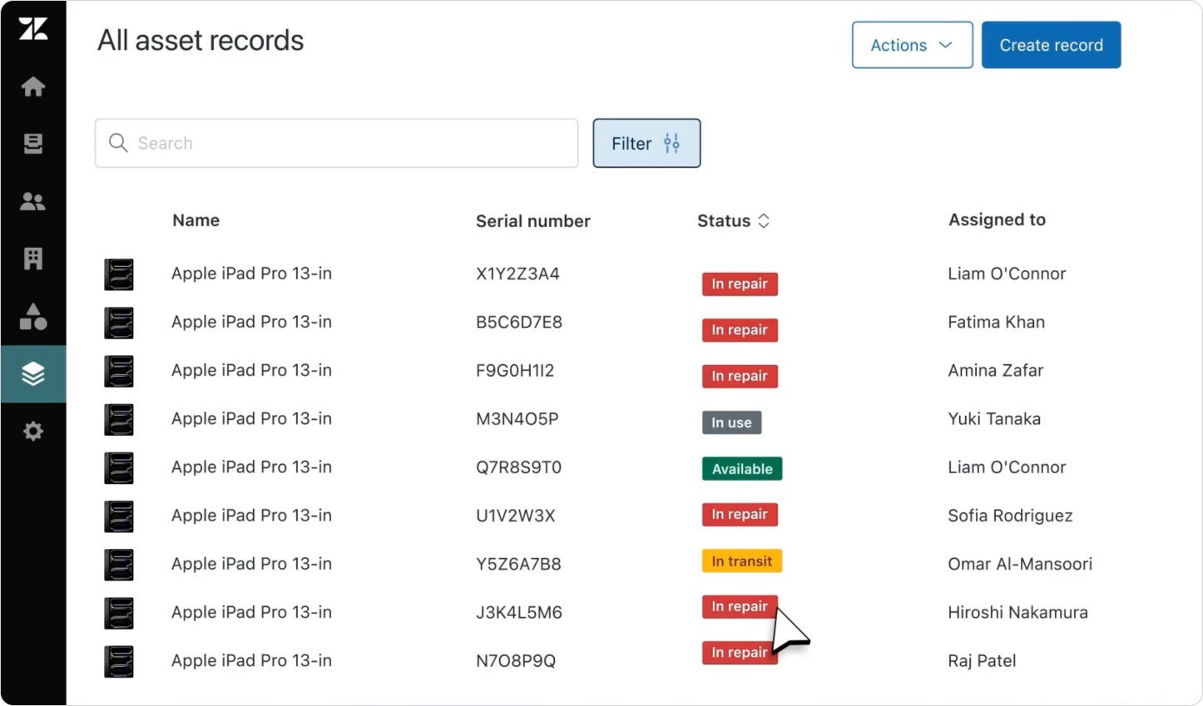This screenshot has width=1203, height=706.
Task: Click In repair badge for J3K4L5M6
Action: click(740, 607)
